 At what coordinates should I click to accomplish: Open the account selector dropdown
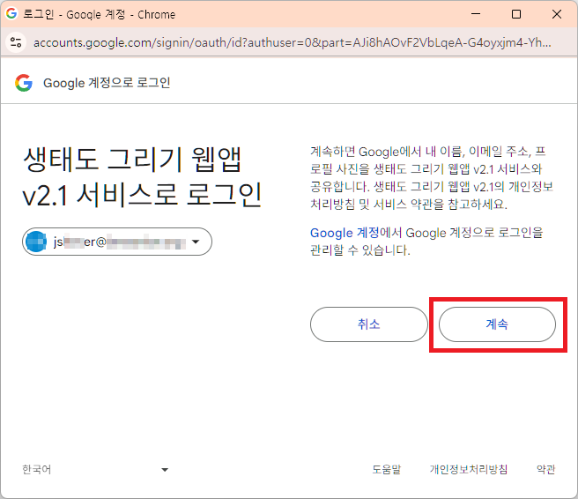click(117, 242)
